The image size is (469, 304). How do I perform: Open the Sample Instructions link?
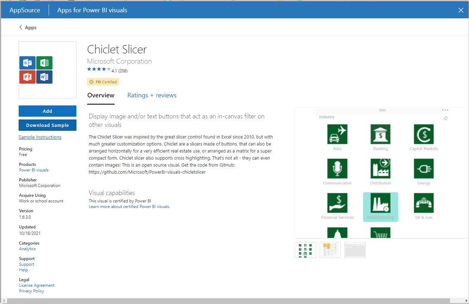[40, 137]
